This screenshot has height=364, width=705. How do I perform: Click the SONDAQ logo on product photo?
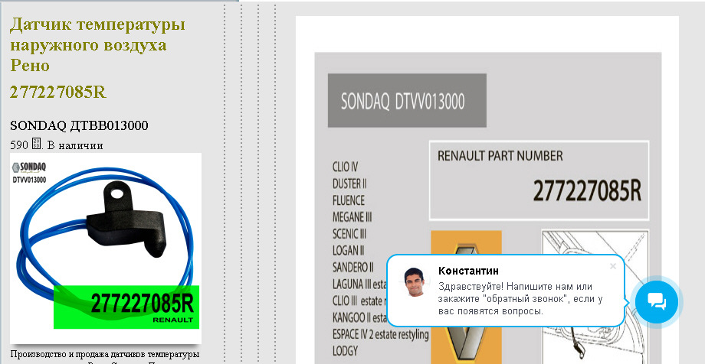pyautogui.click(x=29, y=168)
